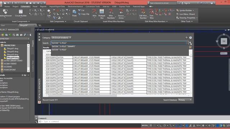Click the status bar gear workspace icon
This screenshot has width=230, height=129.
[x=203, y=125]
